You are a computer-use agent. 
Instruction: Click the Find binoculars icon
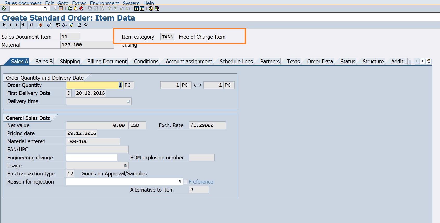click(96, 9)
